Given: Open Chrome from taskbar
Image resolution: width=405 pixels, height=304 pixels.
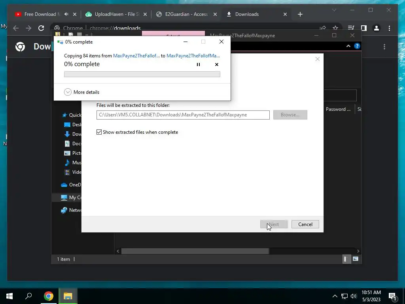Looking at the screenshot, I should [x=49, y=296].
